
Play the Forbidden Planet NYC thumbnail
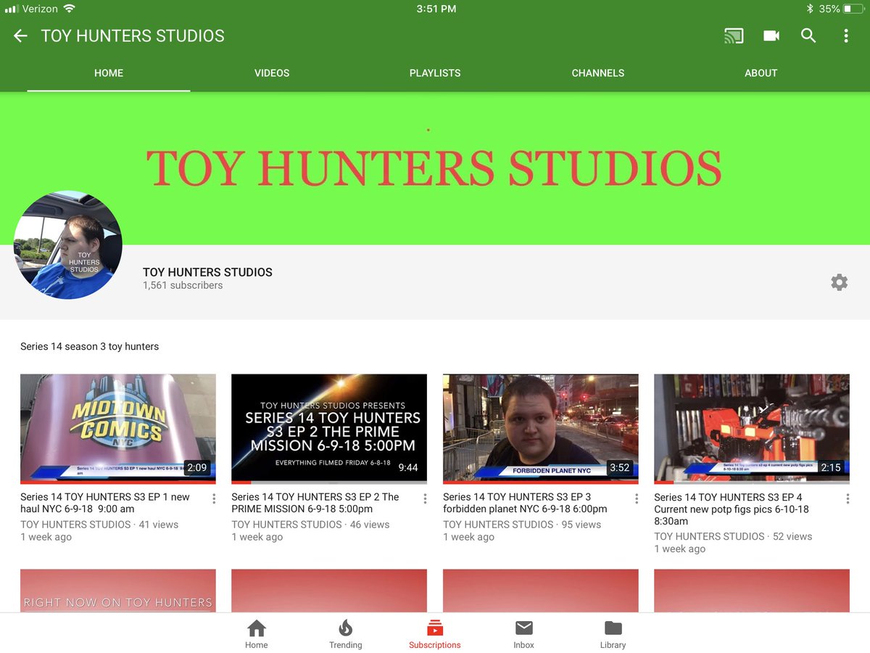[x=541, y=429]
